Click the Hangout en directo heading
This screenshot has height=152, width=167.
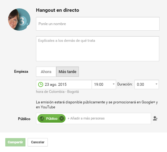click(57, 10)
